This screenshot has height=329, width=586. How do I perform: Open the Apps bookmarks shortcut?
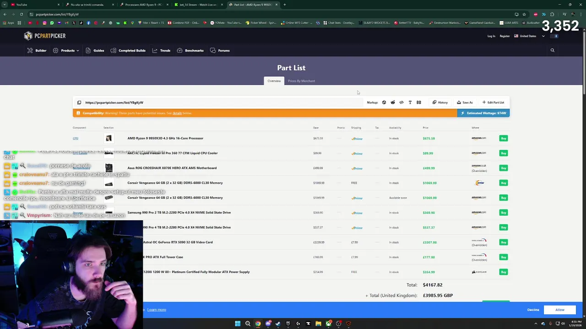click(9, 23)
